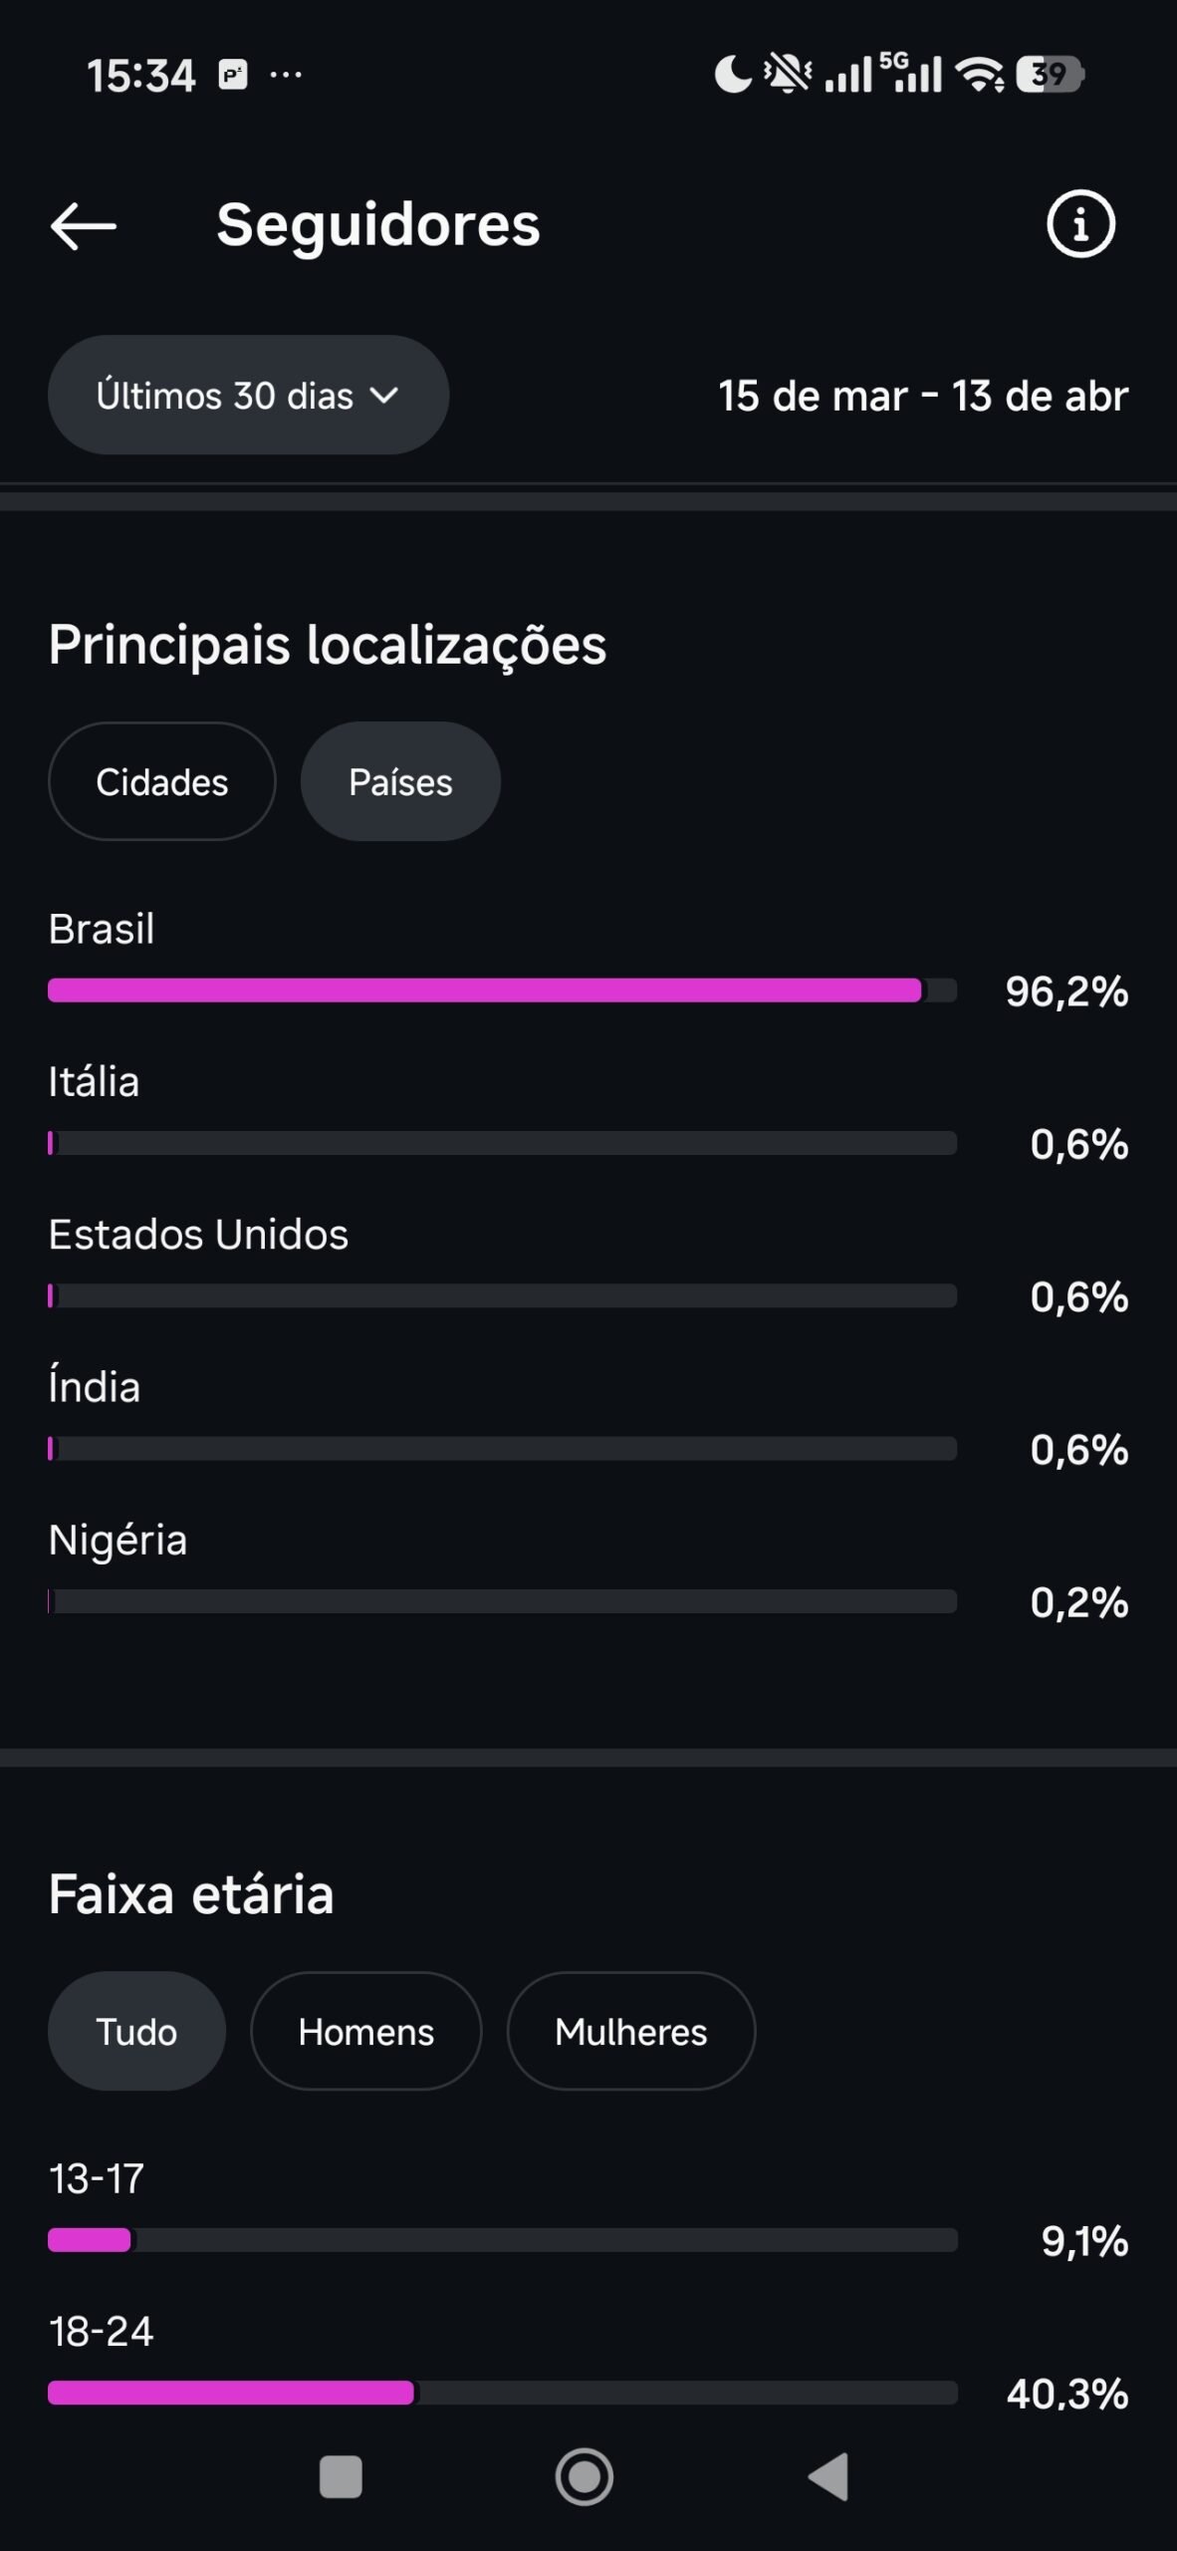Tap the Wi-Fi icon in status bar
Viewport: 1177px width, 2551px height.
point(980,75)
